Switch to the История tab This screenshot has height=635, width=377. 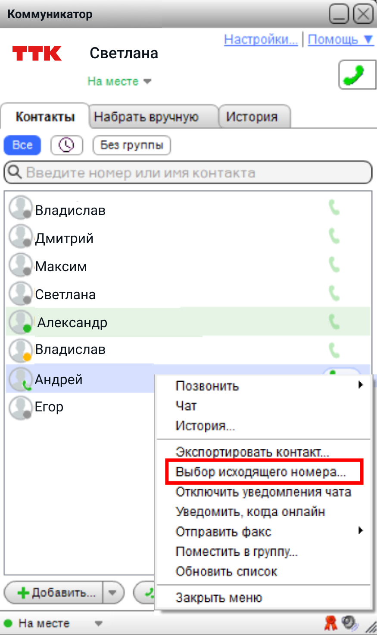click(x=252, y=117)
